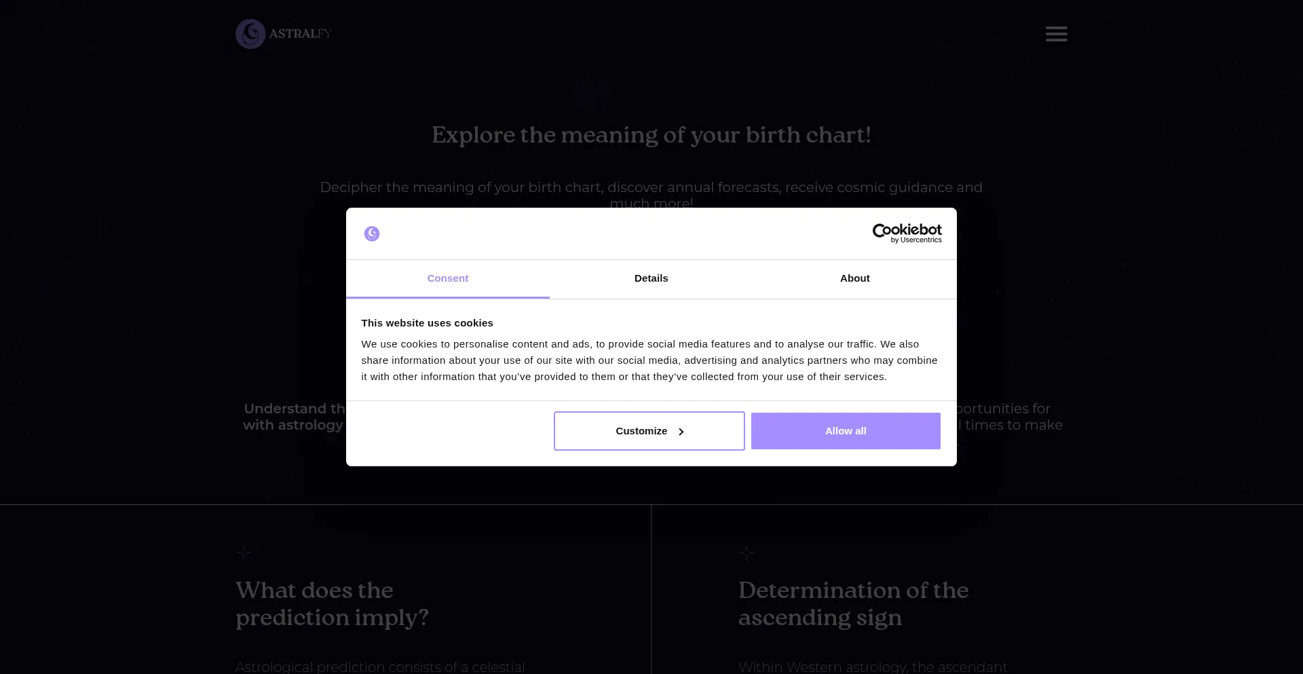Open the Details tab

651,278
